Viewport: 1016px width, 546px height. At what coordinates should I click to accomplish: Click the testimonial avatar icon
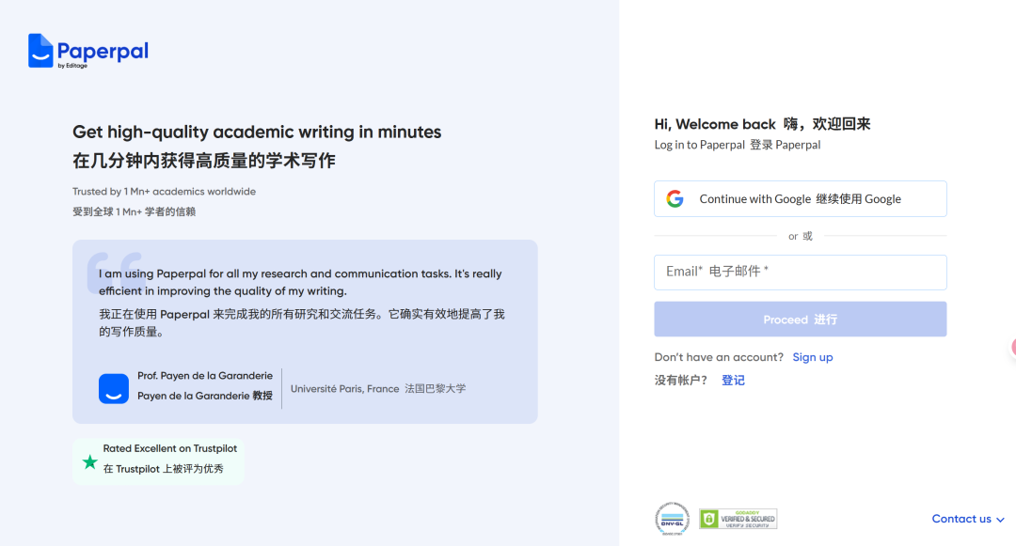coord(114,389)
